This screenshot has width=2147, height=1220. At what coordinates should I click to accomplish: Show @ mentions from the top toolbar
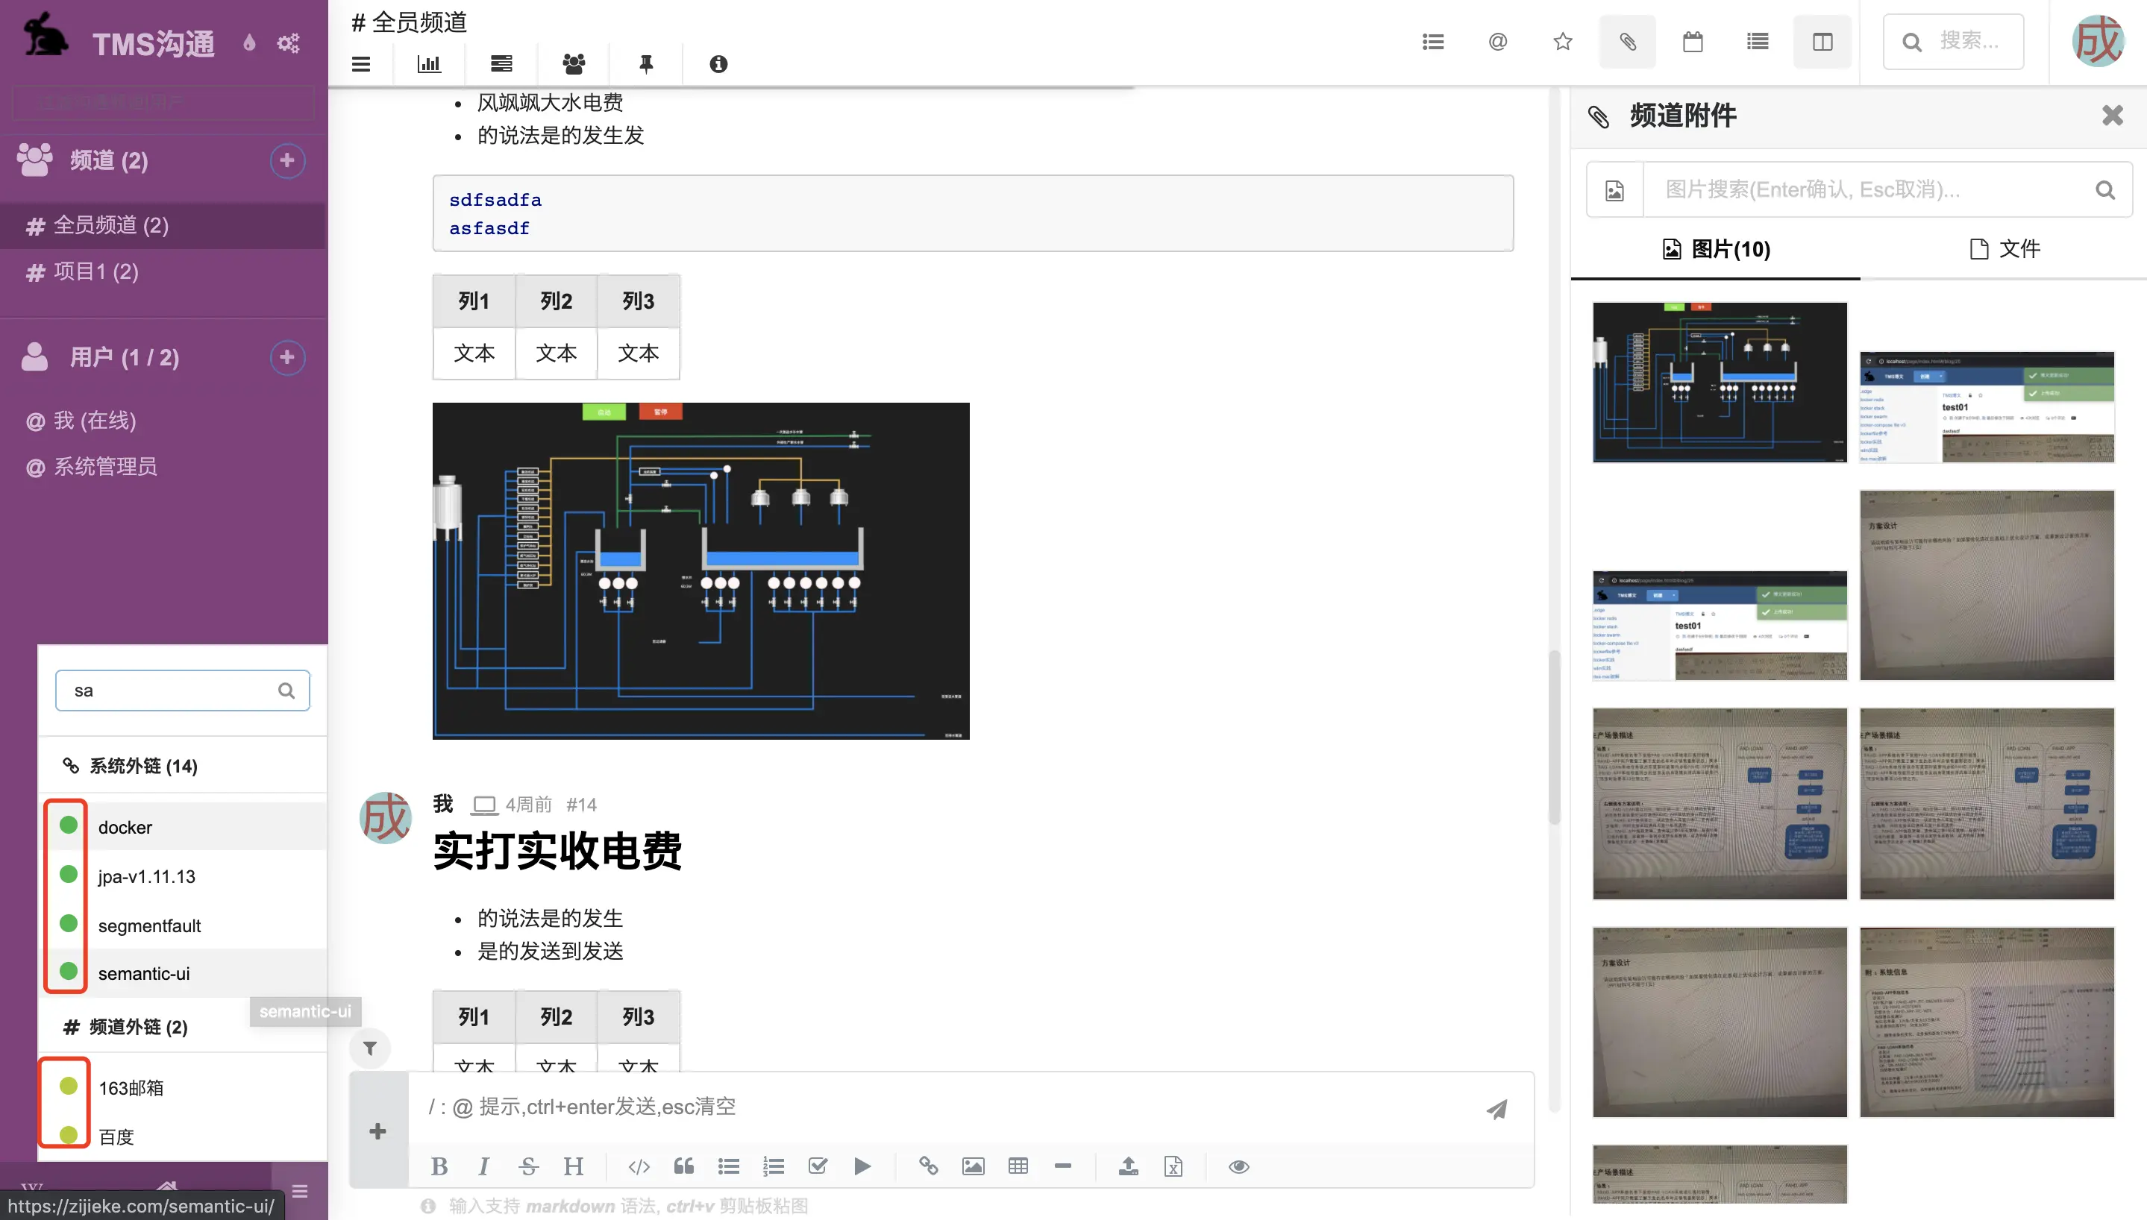(1497, 41)
